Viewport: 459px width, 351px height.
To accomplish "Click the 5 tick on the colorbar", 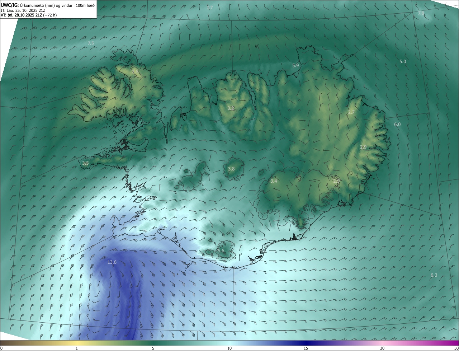I will click(153, 348).
